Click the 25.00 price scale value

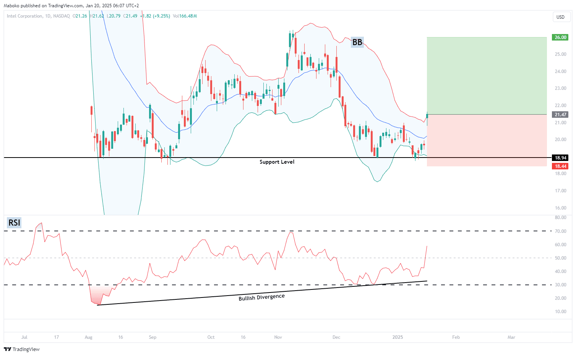click(561, 54)
